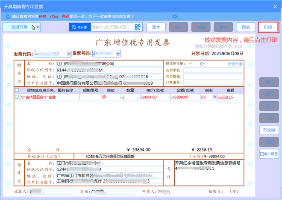Toggle the header select-all checkbox

tap(17, 90)
